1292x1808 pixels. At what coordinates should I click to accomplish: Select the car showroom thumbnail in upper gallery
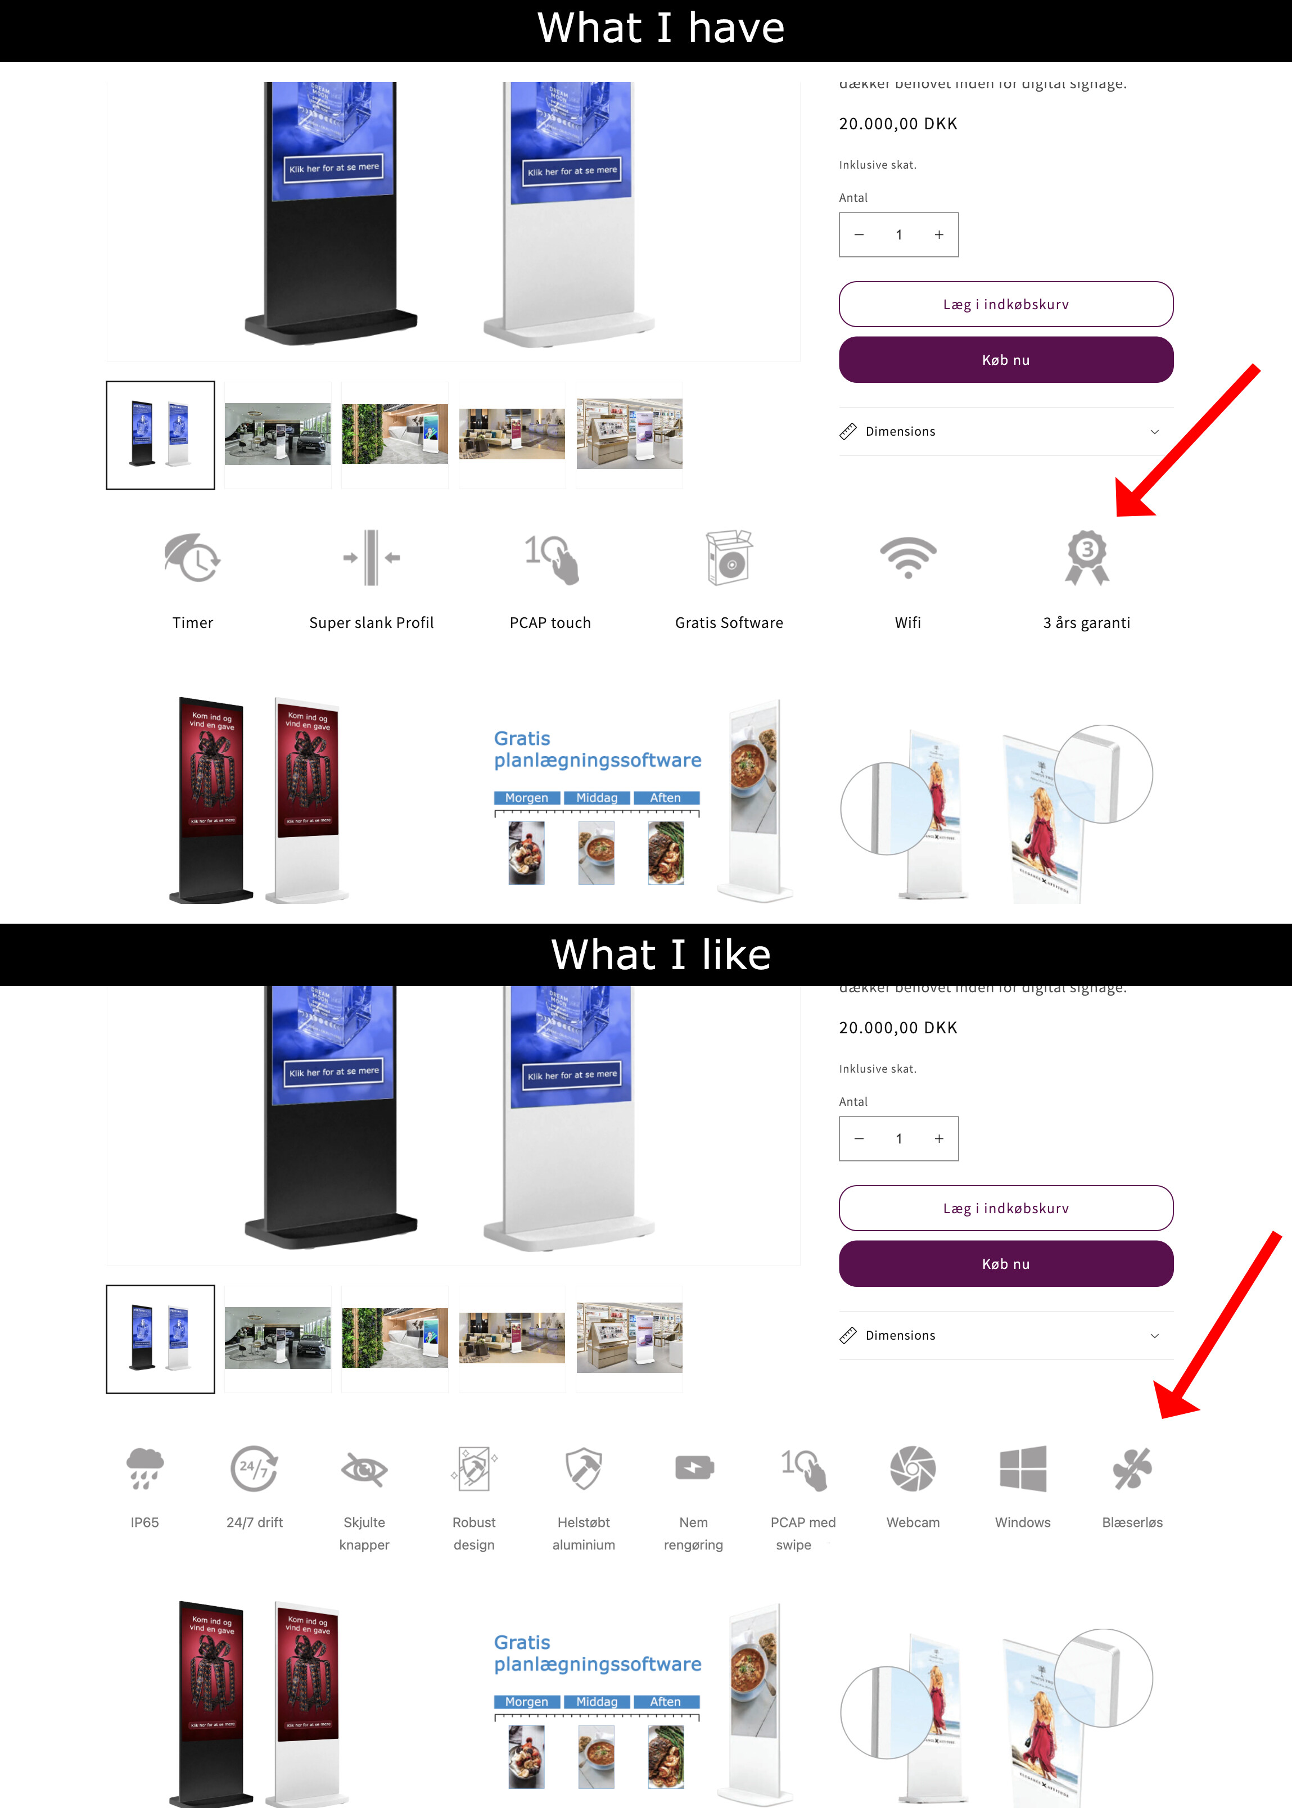(x=278, y=435)
